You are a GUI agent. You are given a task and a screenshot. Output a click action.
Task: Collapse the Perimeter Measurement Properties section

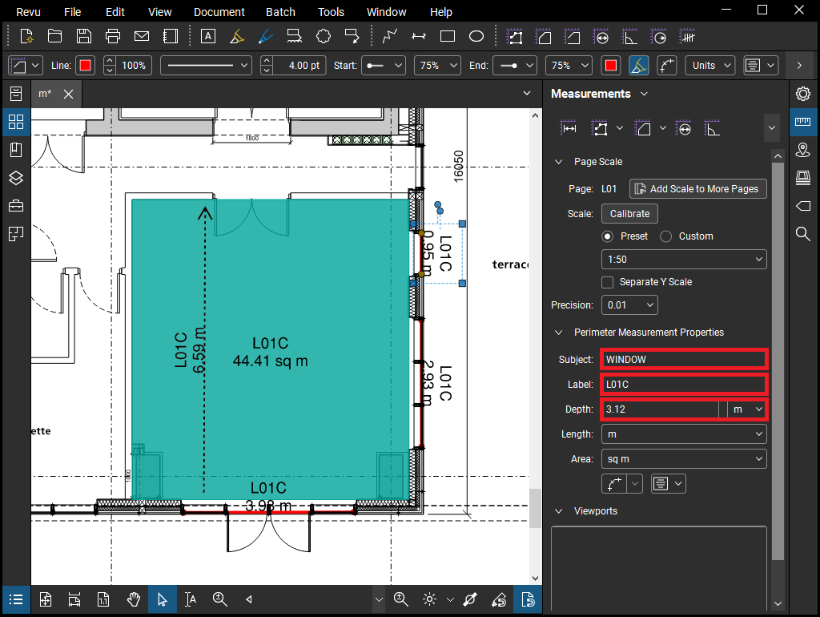pos(558,333)
